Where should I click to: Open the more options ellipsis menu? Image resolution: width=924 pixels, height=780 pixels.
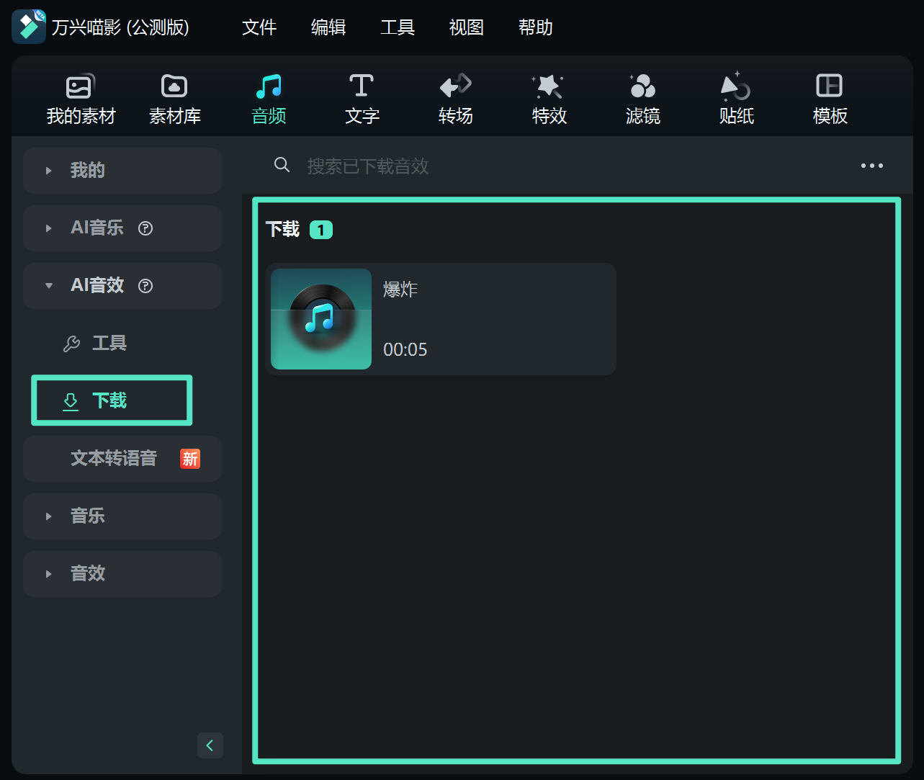pyautogui.click(x=872, y=166)
